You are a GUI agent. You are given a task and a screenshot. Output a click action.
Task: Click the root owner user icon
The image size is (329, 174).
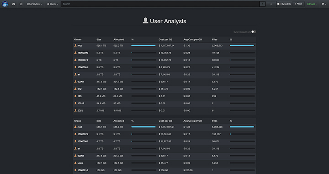pos(75,45)
